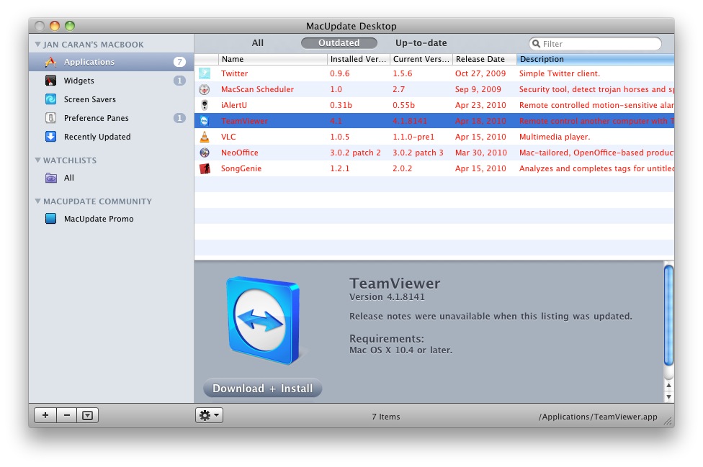Click VLC current version 1.1.0-pre1
Screen dimensions: 703x467
[413, 137]
